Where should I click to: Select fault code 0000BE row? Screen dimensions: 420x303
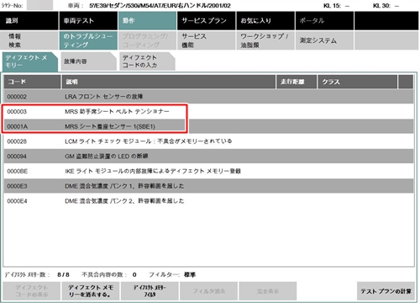coord(208,171)
